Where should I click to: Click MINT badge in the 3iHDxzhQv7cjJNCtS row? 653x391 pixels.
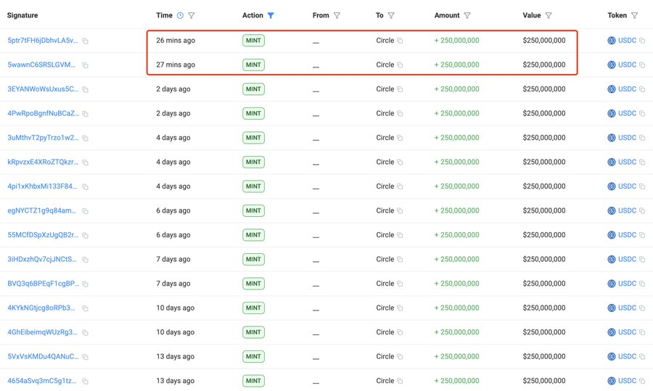tap(253, 259)
